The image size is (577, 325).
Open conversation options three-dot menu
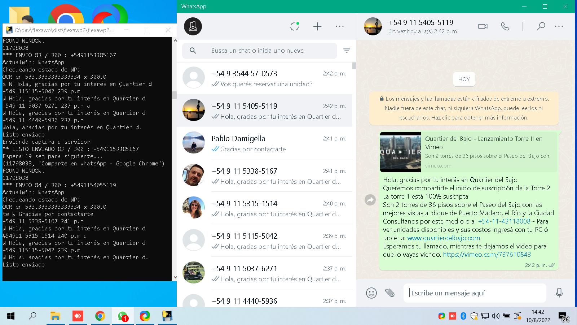pos(559,26)
